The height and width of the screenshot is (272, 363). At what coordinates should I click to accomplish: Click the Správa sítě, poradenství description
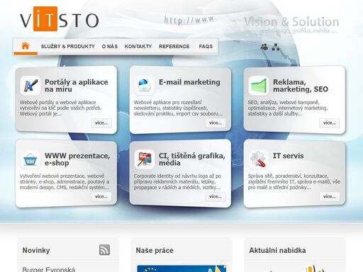294,181
